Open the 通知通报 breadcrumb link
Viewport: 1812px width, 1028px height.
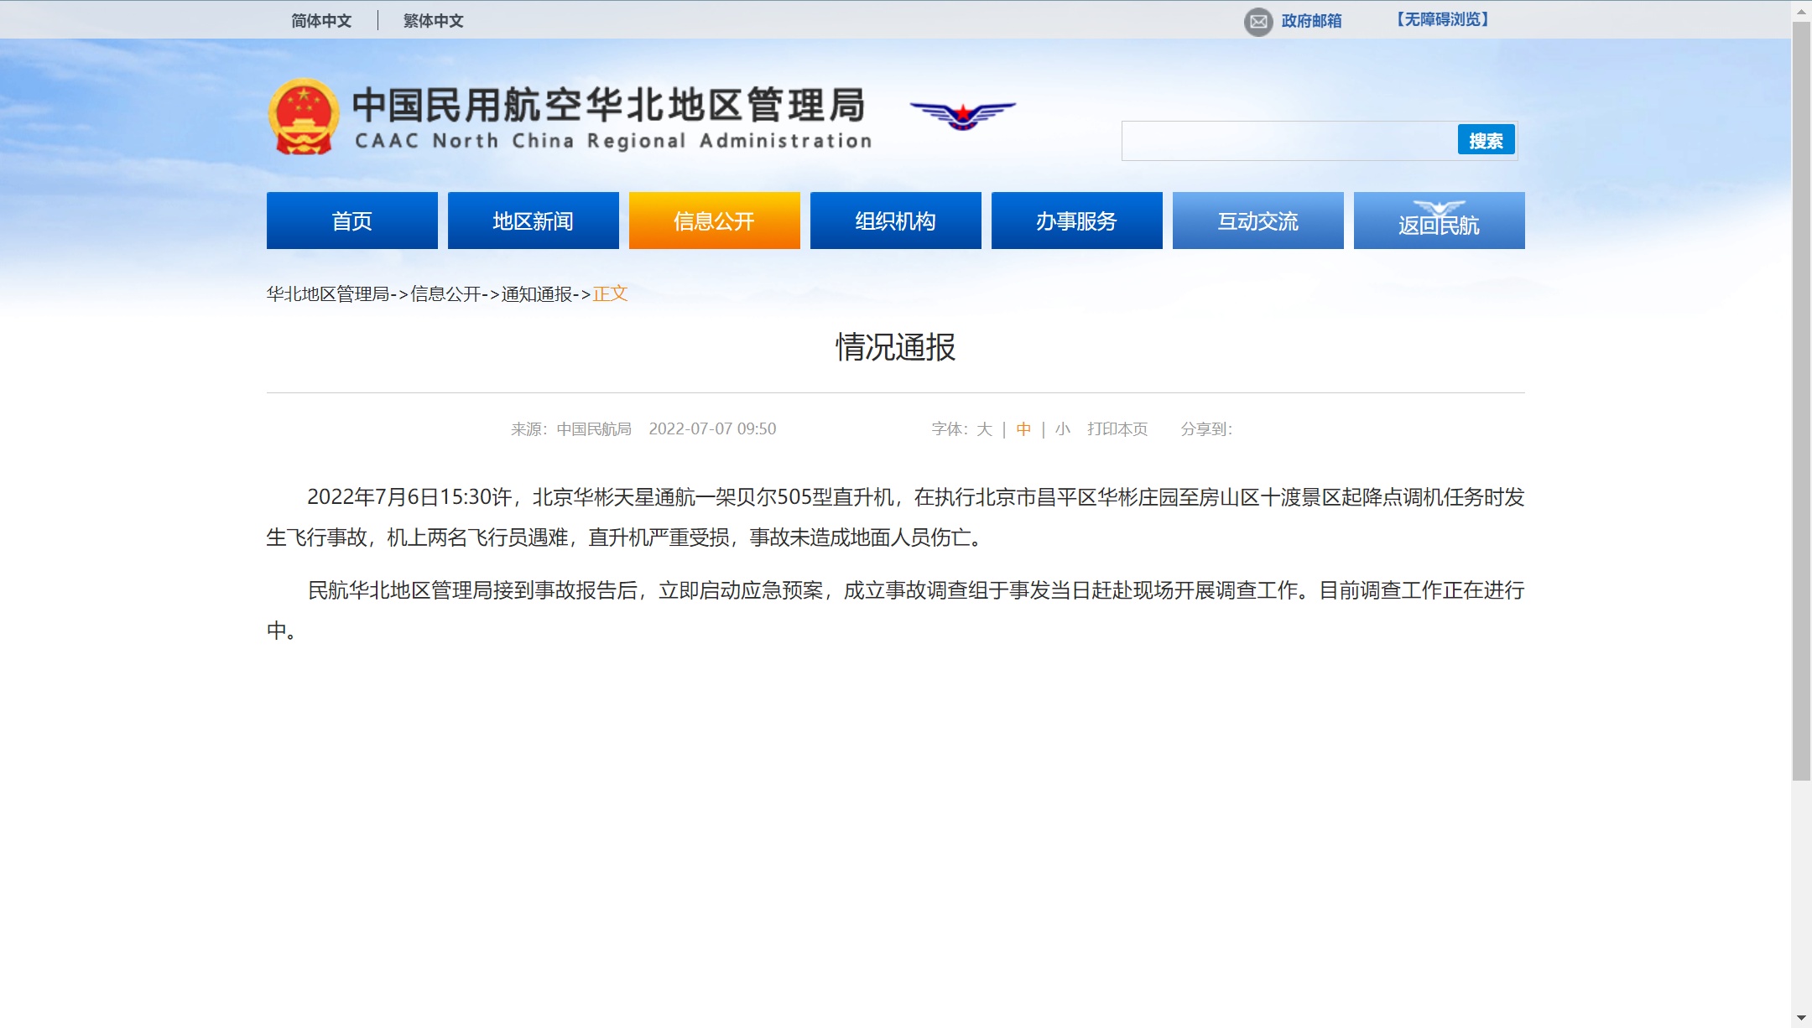point(537,294)
